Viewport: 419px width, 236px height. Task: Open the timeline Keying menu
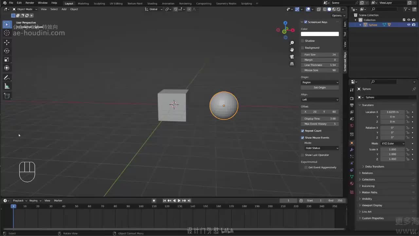[x=35, y=201]
